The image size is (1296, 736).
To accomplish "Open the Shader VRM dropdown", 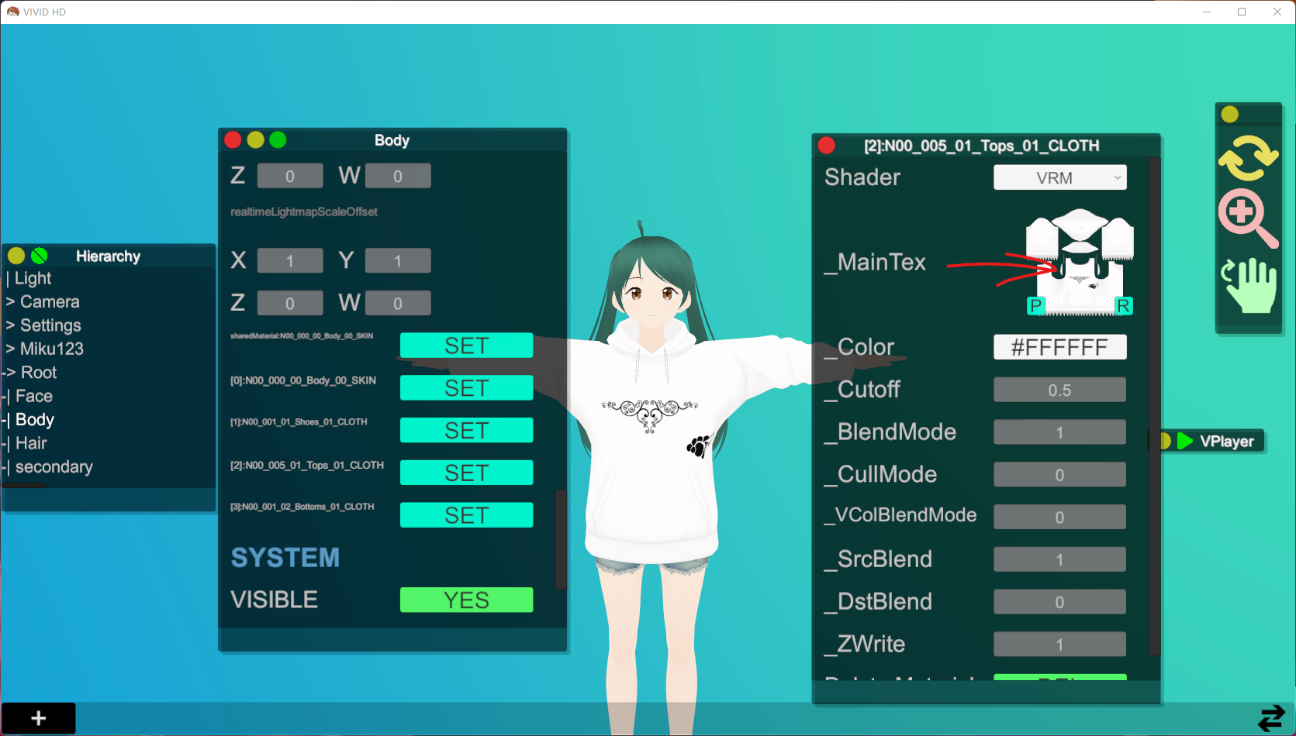I will tap(1059, 177).
